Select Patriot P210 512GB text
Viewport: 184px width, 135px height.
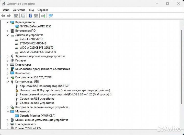click(31, 39)
